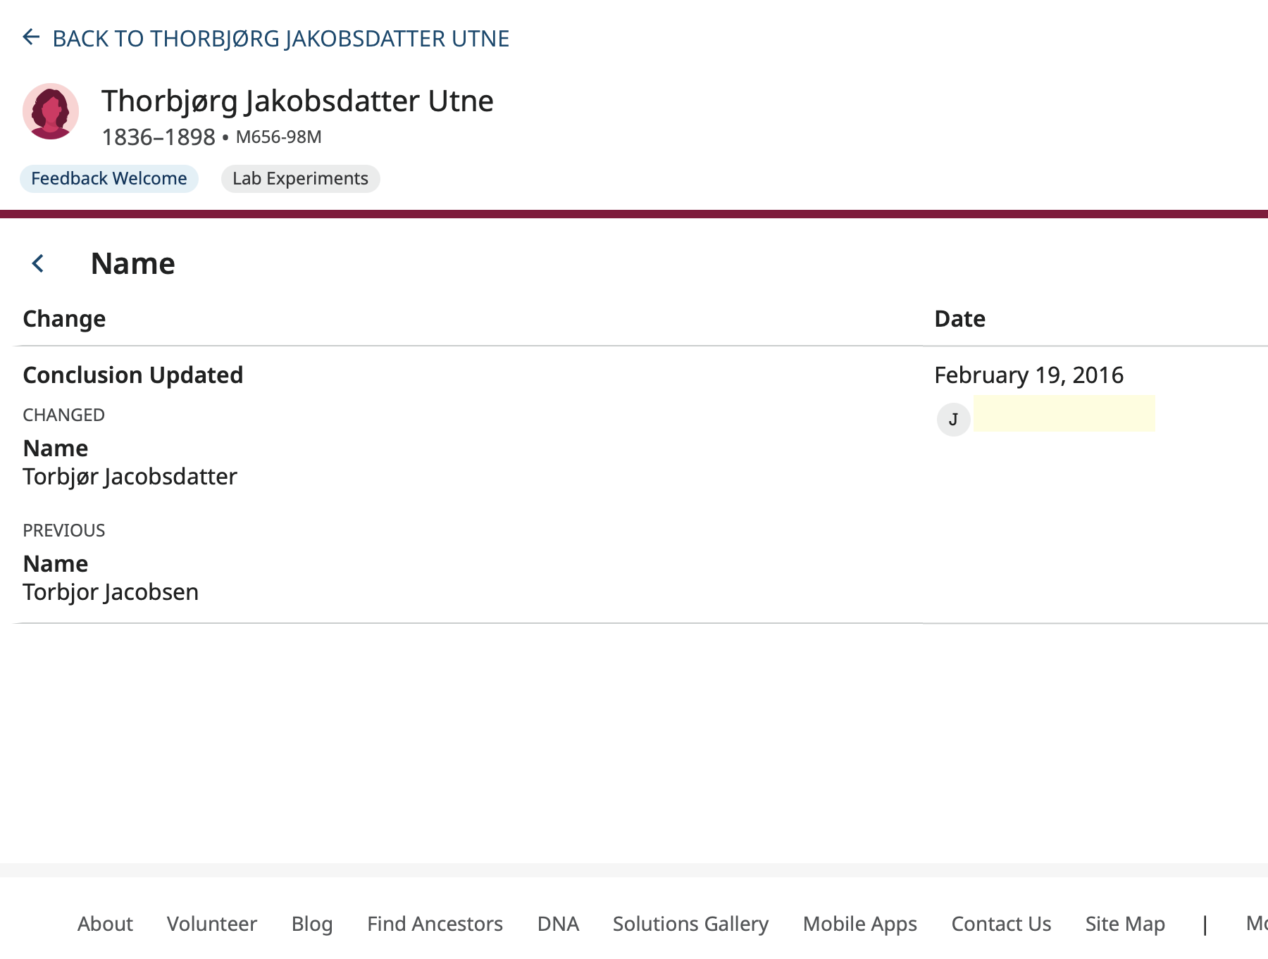Open Back to Thorbjørg Jakobsdatter Utne link

click(280, 39)
